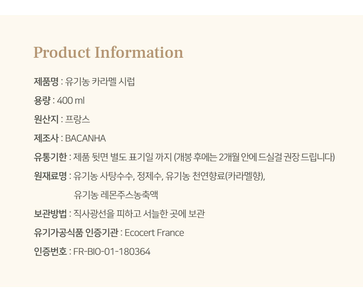Select the manufacturer name BACANHA
This screenshot has width=363, height=292.
[85, 138]
